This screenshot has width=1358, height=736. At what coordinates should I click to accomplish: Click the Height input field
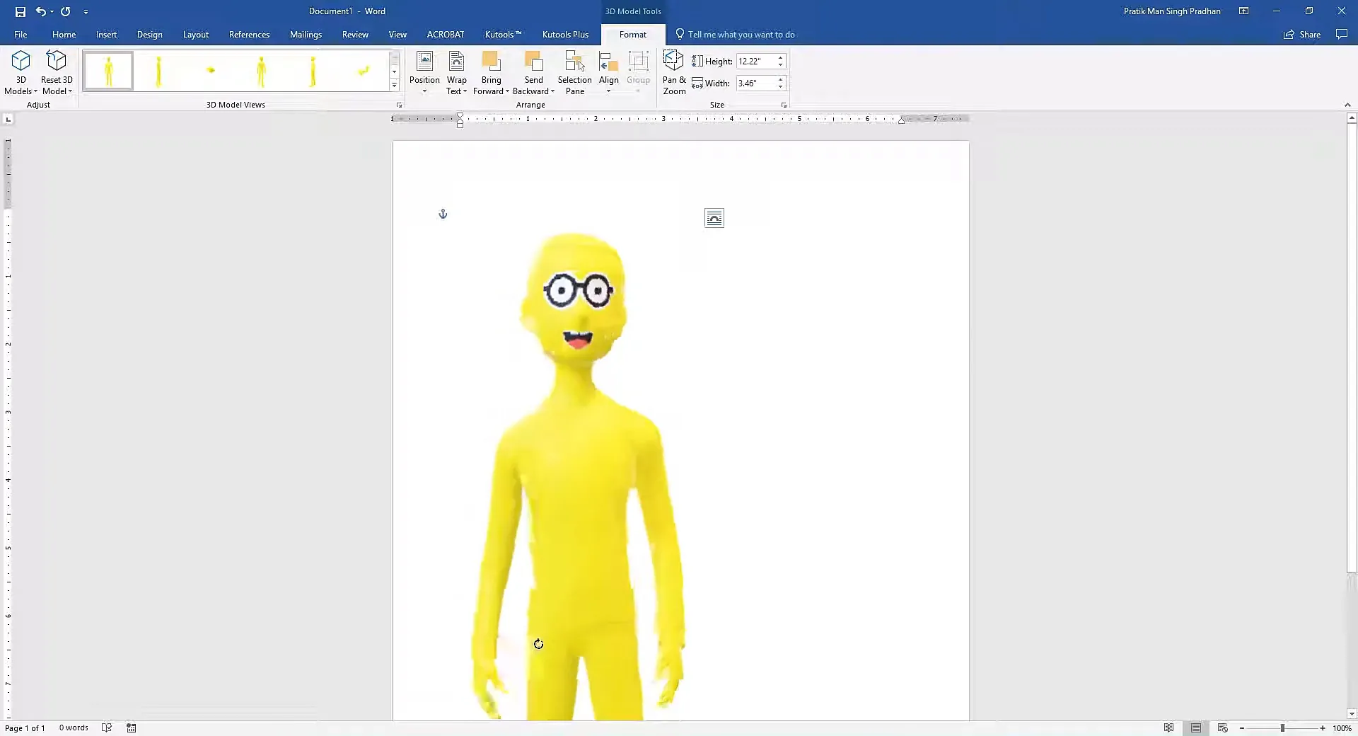[755, 62]
